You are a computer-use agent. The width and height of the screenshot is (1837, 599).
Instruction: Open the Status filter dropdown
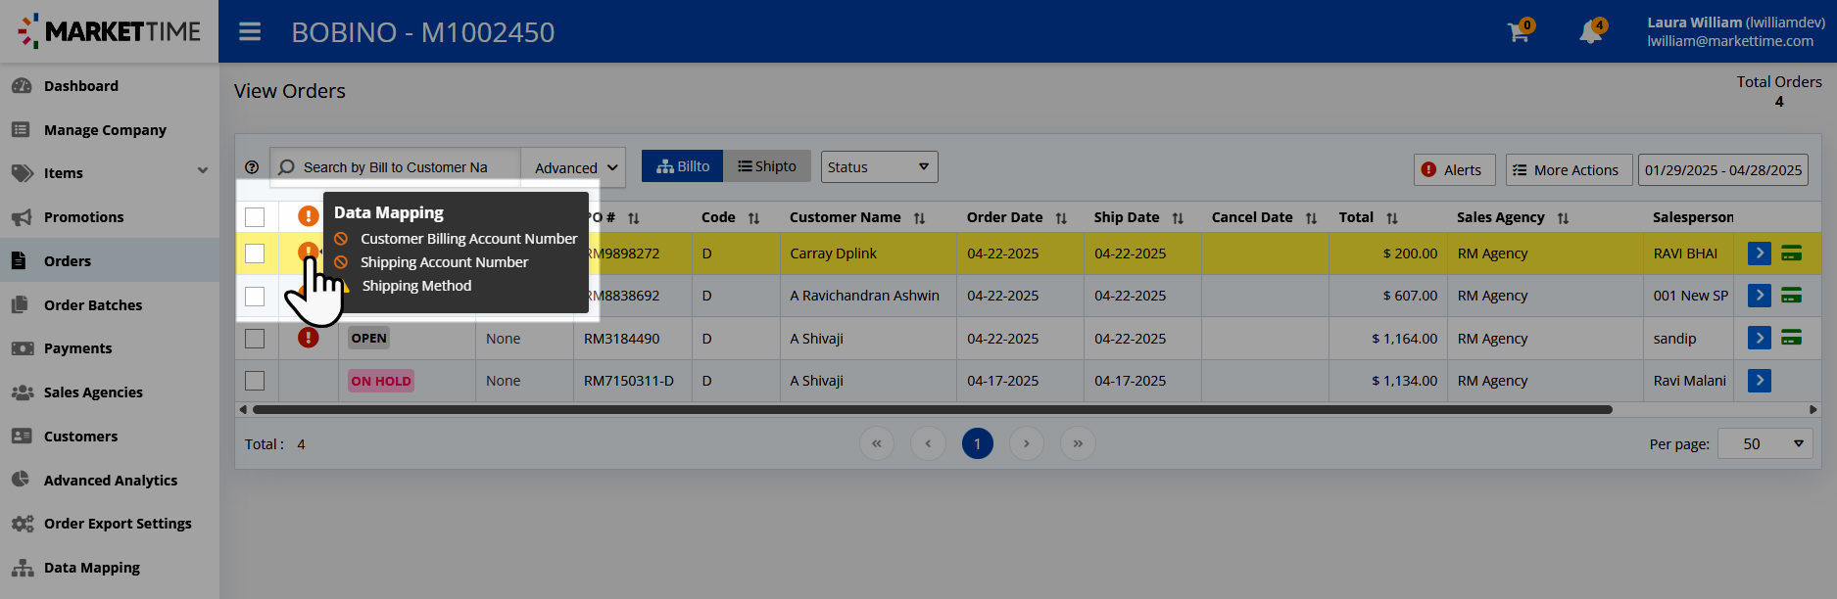(879, 166)
